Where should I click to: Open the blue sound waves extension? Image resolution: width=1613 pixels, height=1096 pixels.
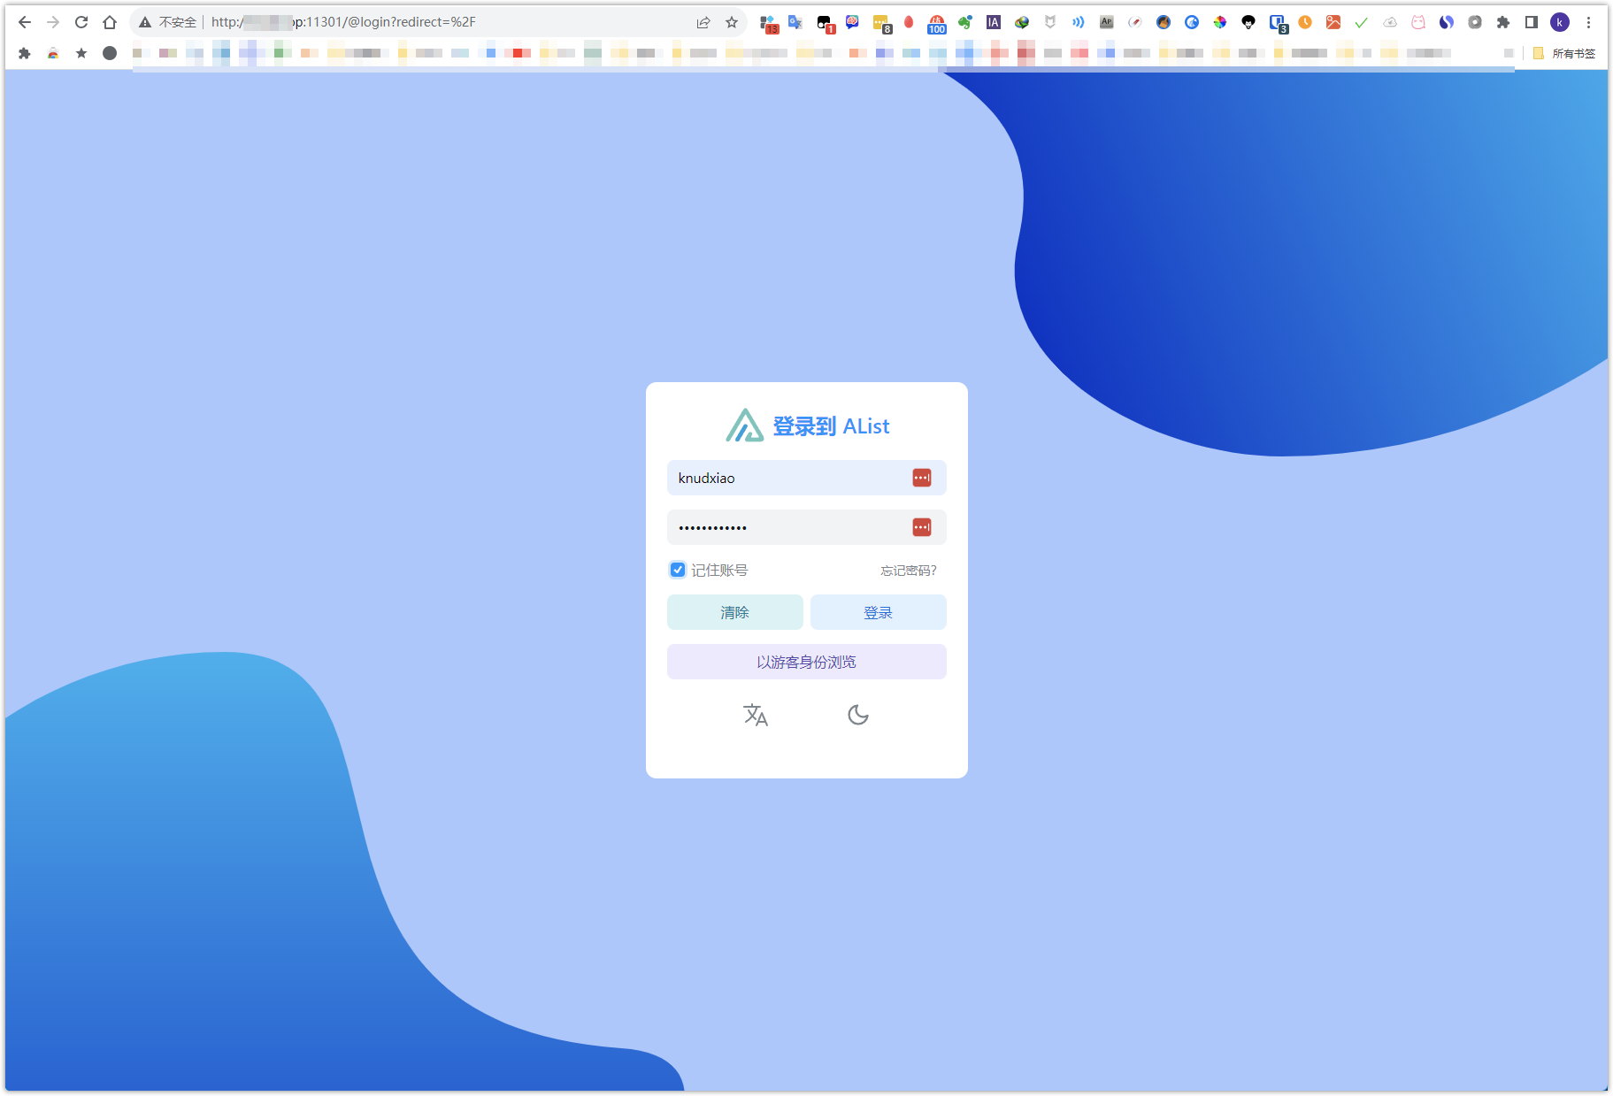tap(1078, 22)
